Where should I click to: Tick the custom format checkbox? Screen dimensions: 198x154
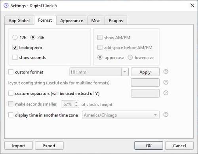11,72
